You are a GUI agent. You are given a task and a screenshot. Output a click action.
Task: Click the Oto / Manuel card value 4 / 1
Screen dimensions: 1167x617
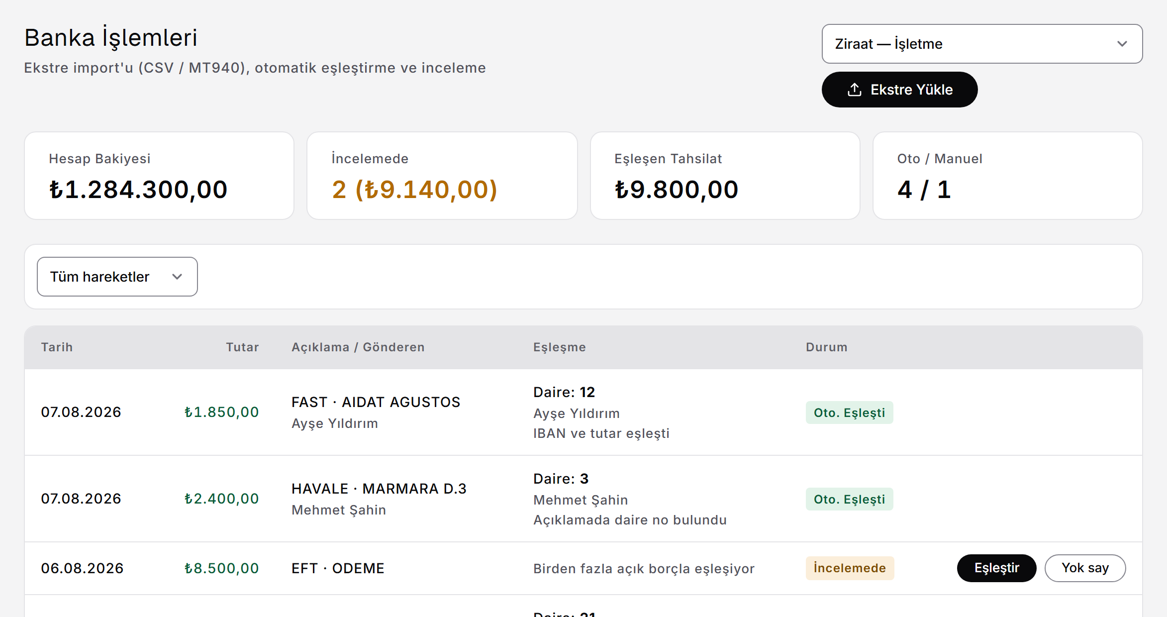(x=924, y=190)
